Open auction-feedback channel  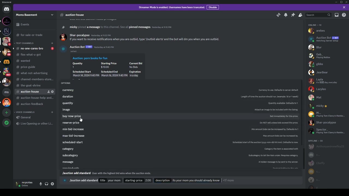pos(35,104)
